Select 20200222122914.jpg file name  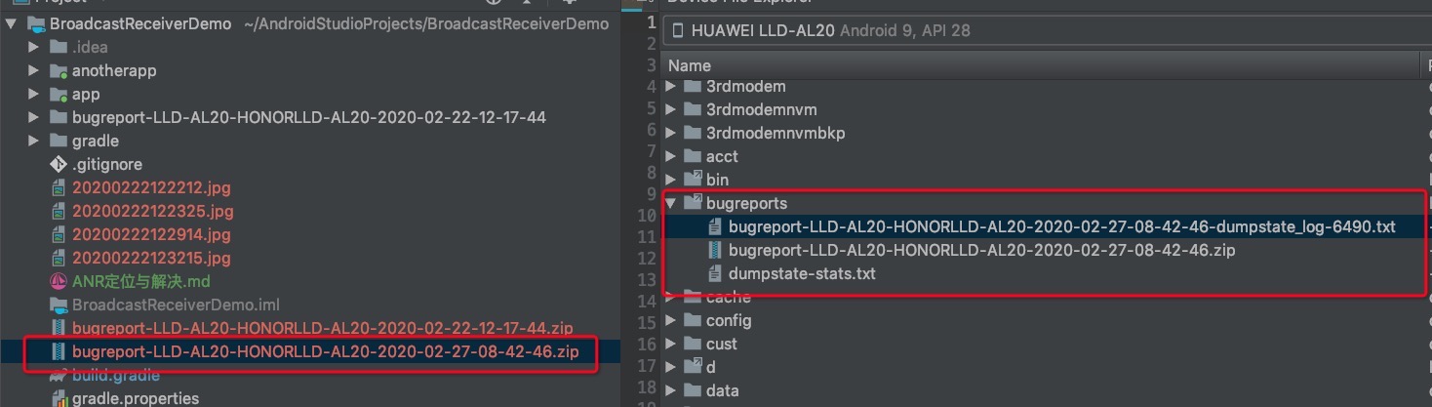[x=153, y=234]
